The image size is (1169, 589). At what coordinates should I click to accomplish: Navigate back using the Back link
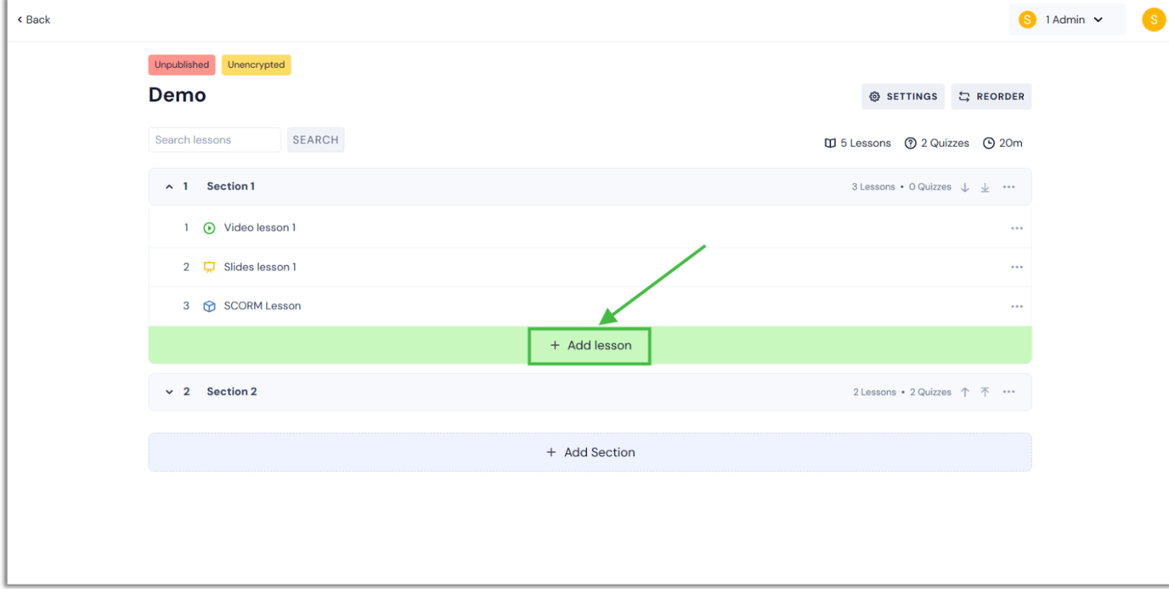tap(32, 19)
